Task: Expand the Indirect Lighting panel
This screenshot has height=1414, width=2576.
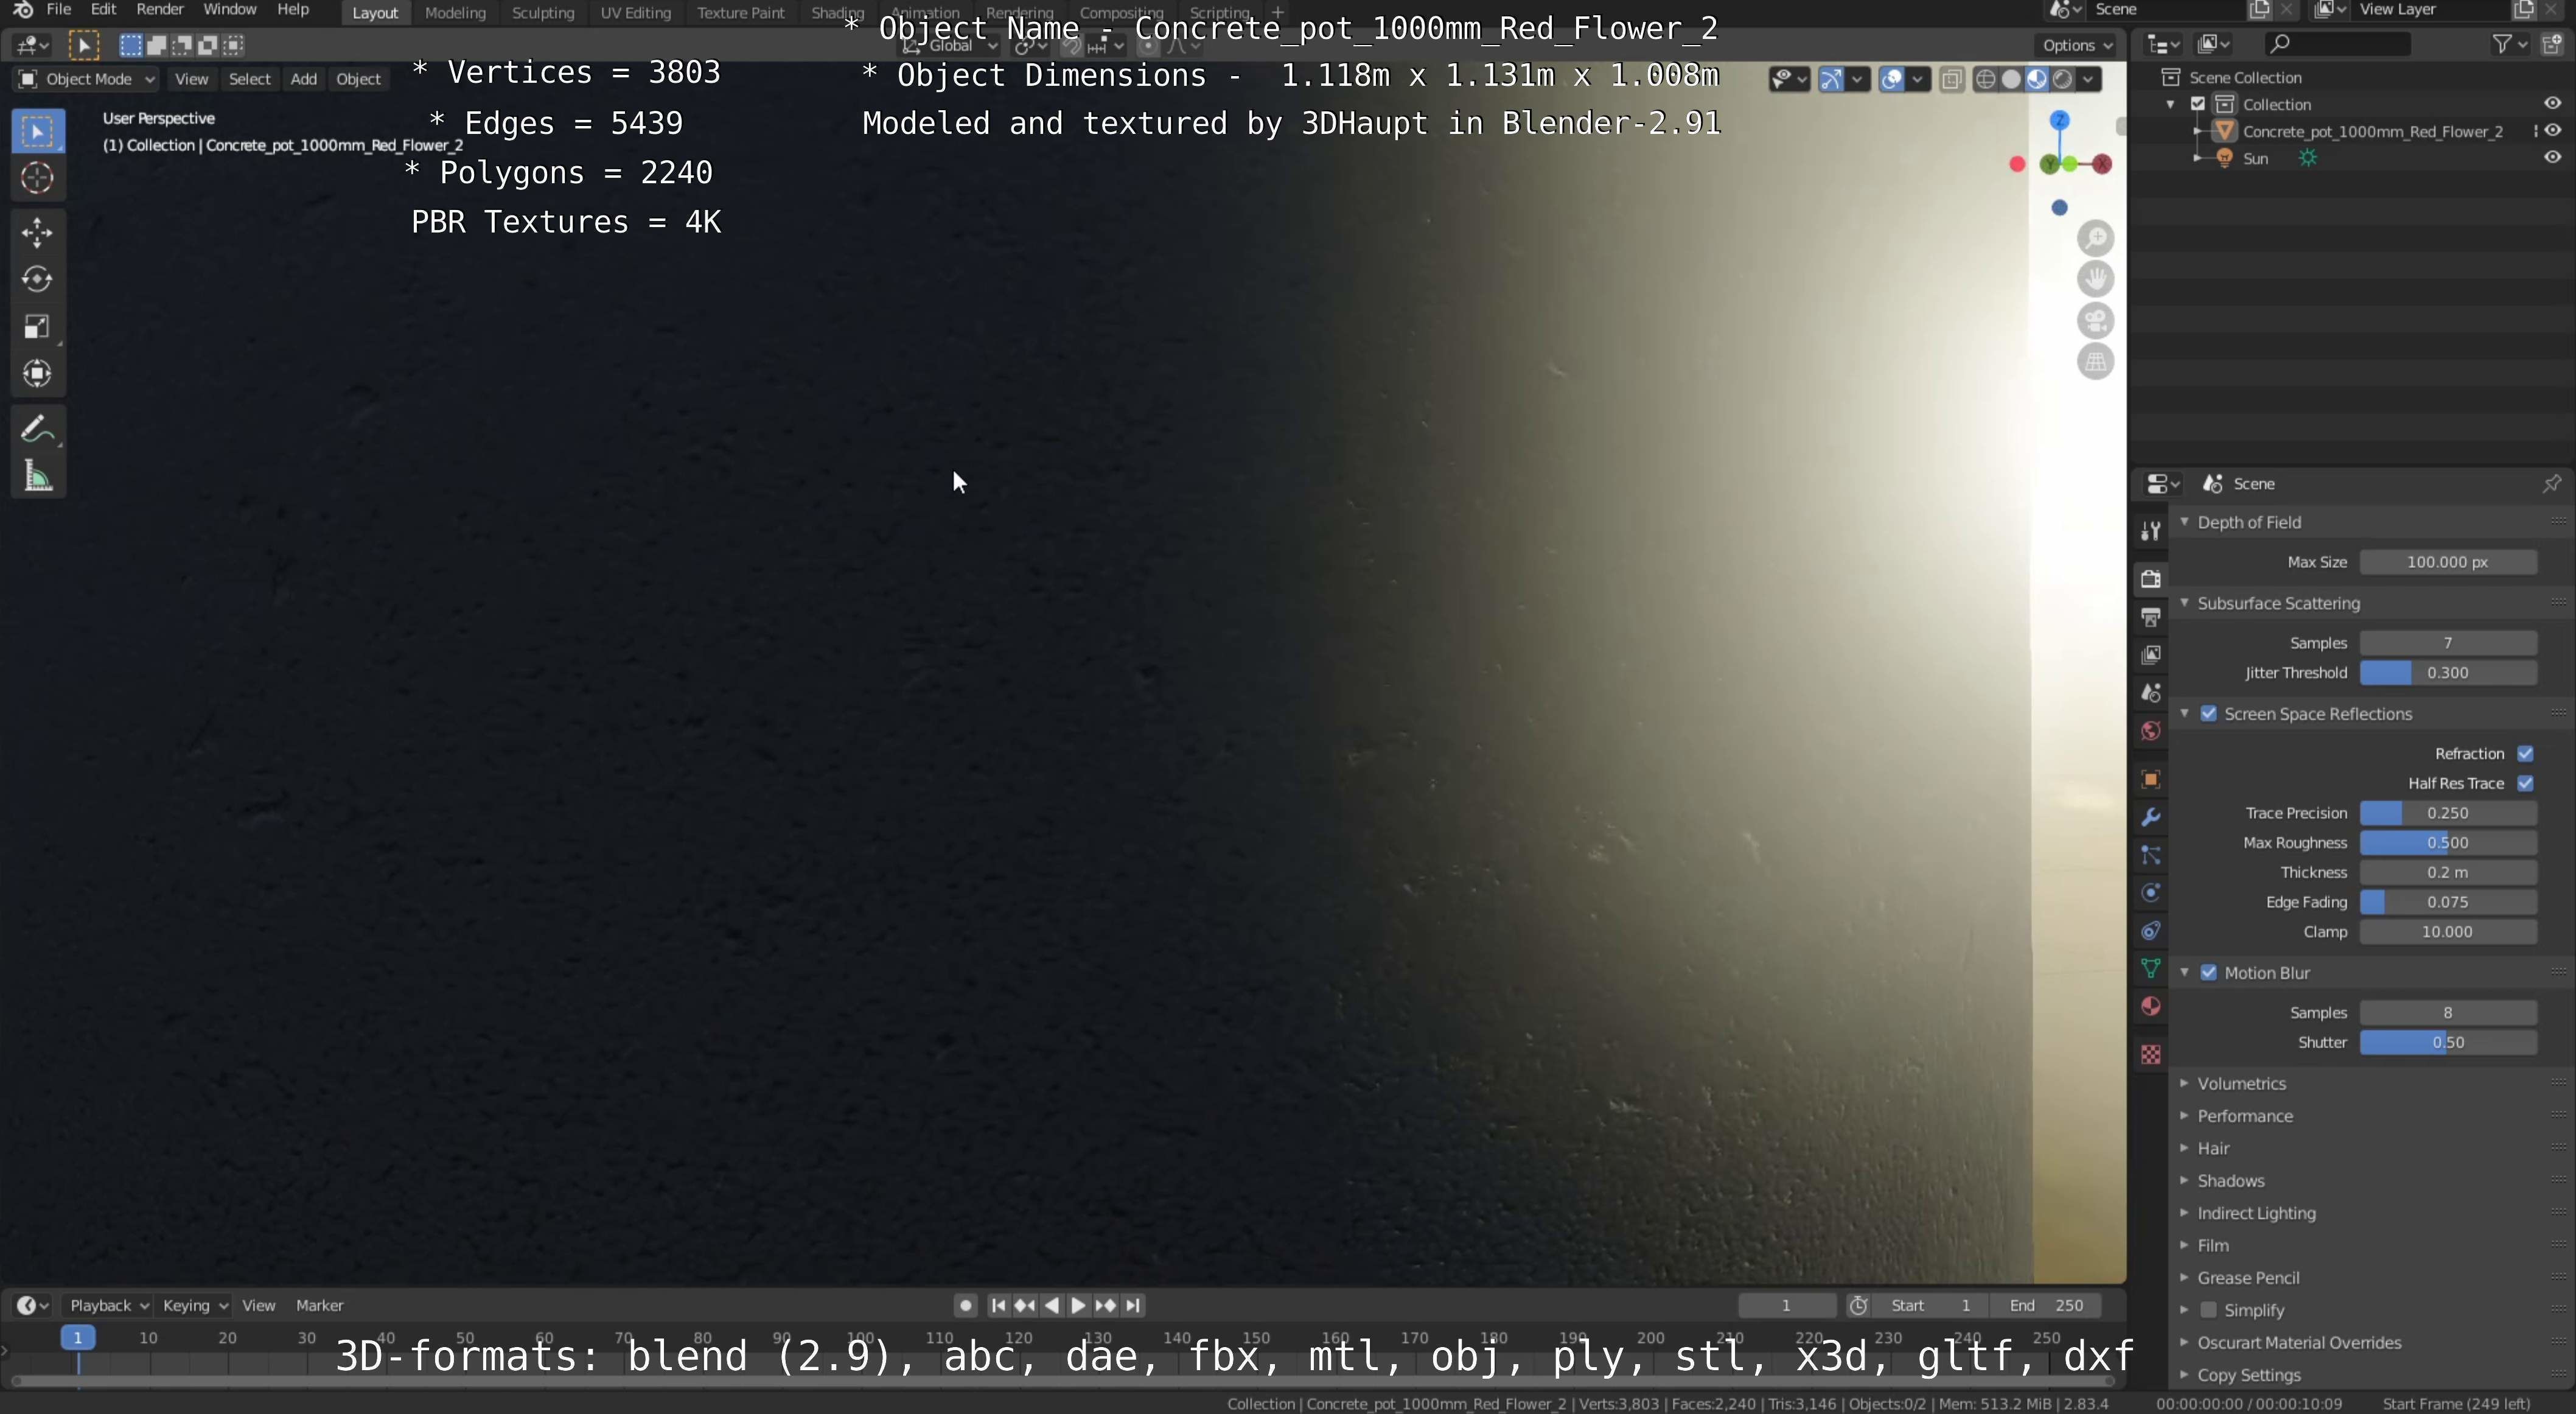Action: point(2255,1213)
